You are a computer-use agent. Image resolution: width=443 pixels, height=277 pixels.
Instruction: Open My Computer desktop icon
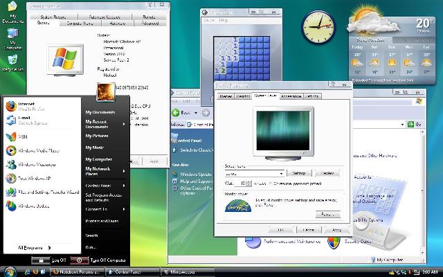[12, 39]
